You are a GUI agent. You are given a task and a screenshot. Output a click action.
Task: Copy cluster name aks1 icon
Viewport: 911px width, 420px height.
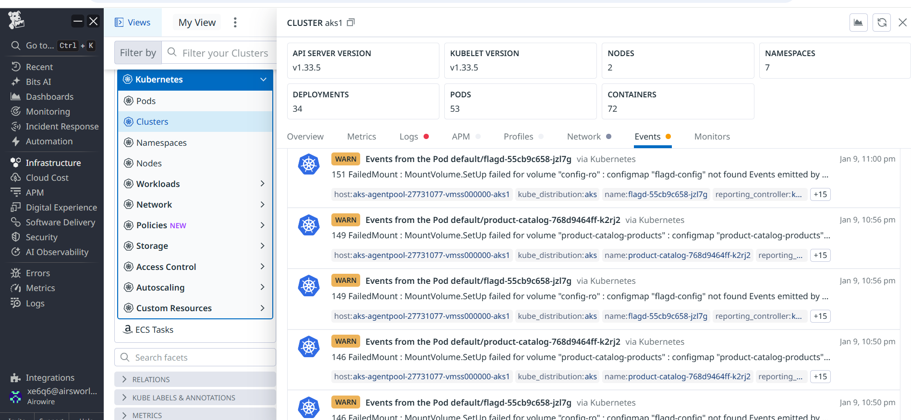coord(351,23)
